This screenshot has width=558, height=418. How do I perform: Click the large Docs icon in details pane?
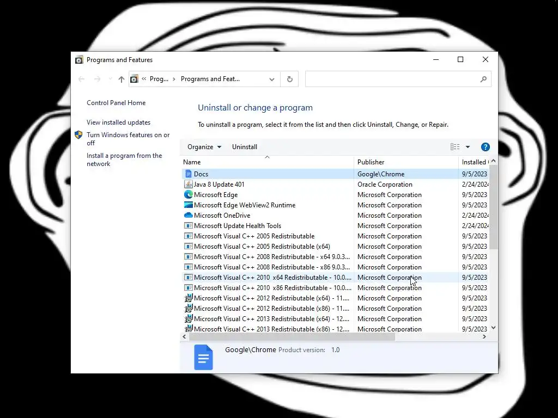tap(203, 357)
